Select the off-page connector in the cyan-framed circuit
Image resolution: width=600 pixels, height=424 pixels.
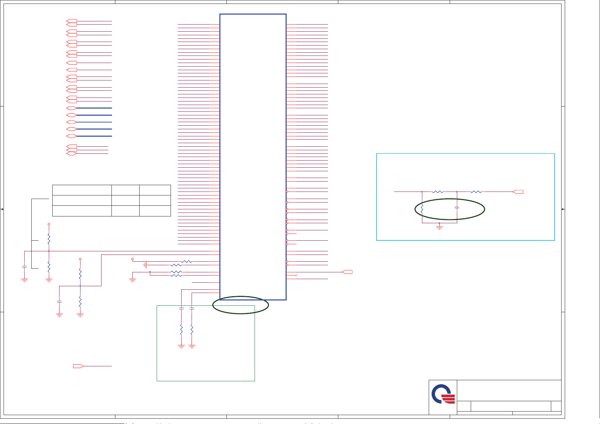click(x=518, y=192)
